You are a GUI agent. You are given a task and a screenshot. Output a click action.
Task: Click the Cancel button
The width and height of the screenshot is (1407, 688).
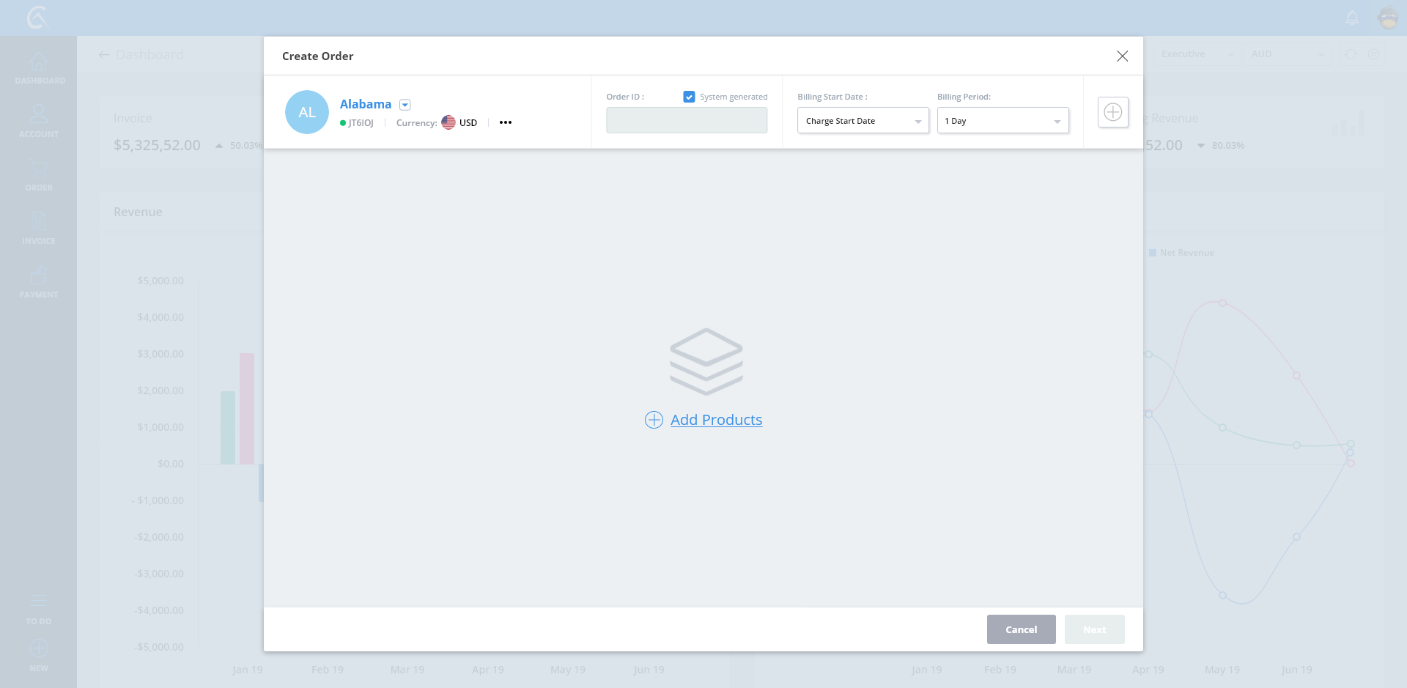1021,629
